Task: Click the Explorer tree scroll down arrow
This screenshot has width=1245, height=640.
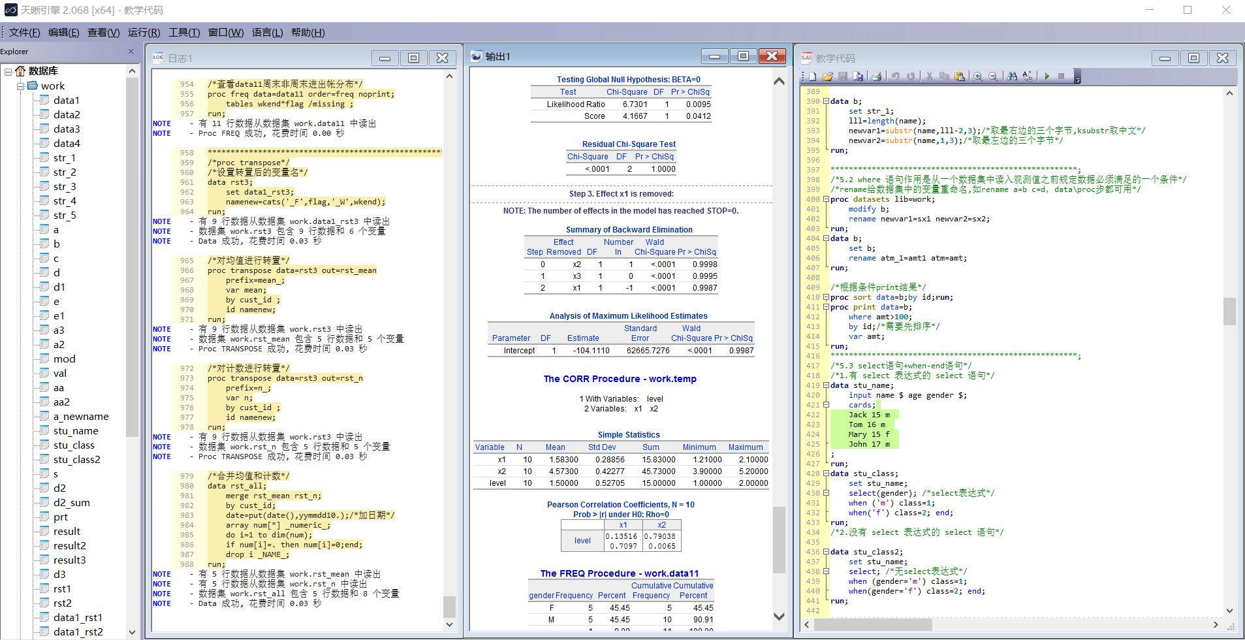Action: (x=133, y=632)
